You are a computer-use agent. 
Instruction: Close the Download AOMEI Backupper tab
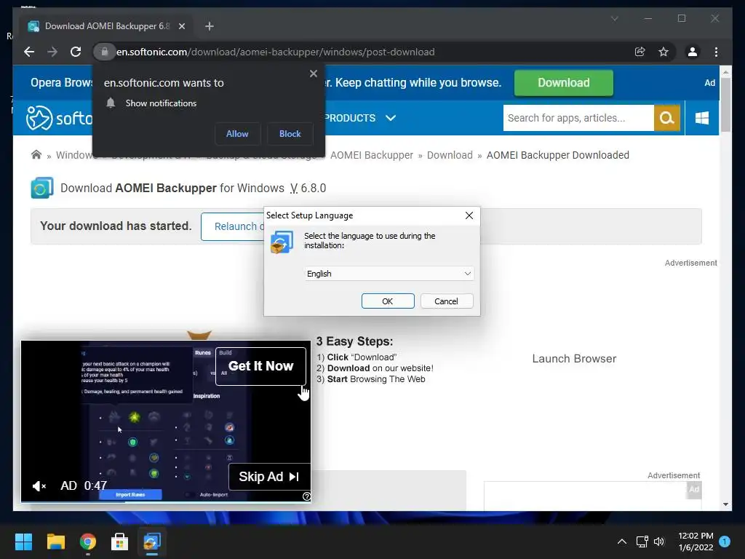point(182,26)
